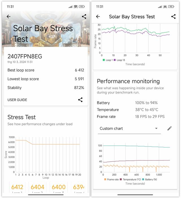Share from right screen's title bar

[x=173, y=16]
